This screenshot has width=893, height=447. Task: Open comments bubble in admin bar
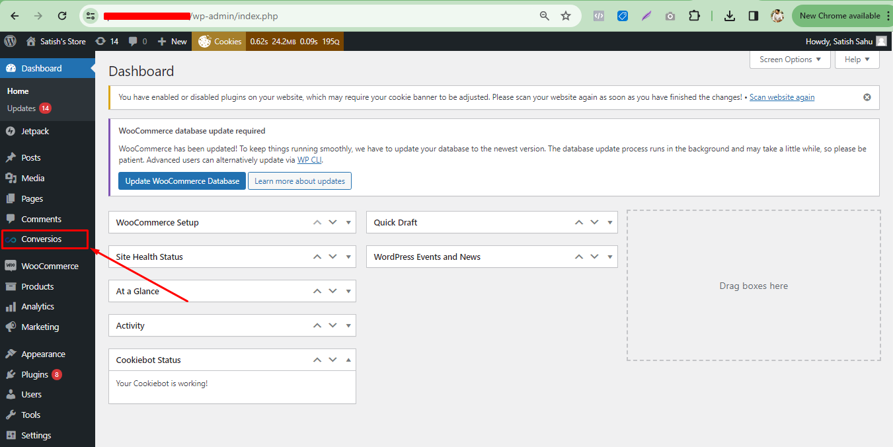[137, 41]
